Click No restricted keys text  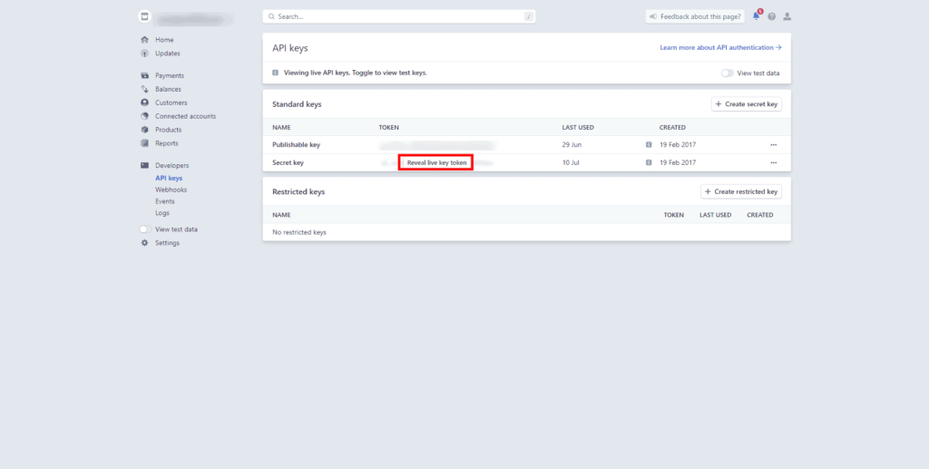point(299,233)
